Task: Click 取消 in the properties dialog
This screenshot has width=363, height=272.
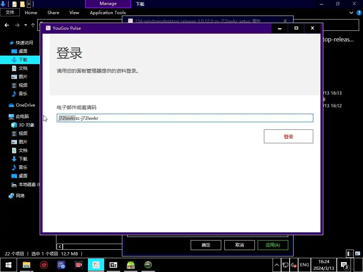Action: coord(239,245)
